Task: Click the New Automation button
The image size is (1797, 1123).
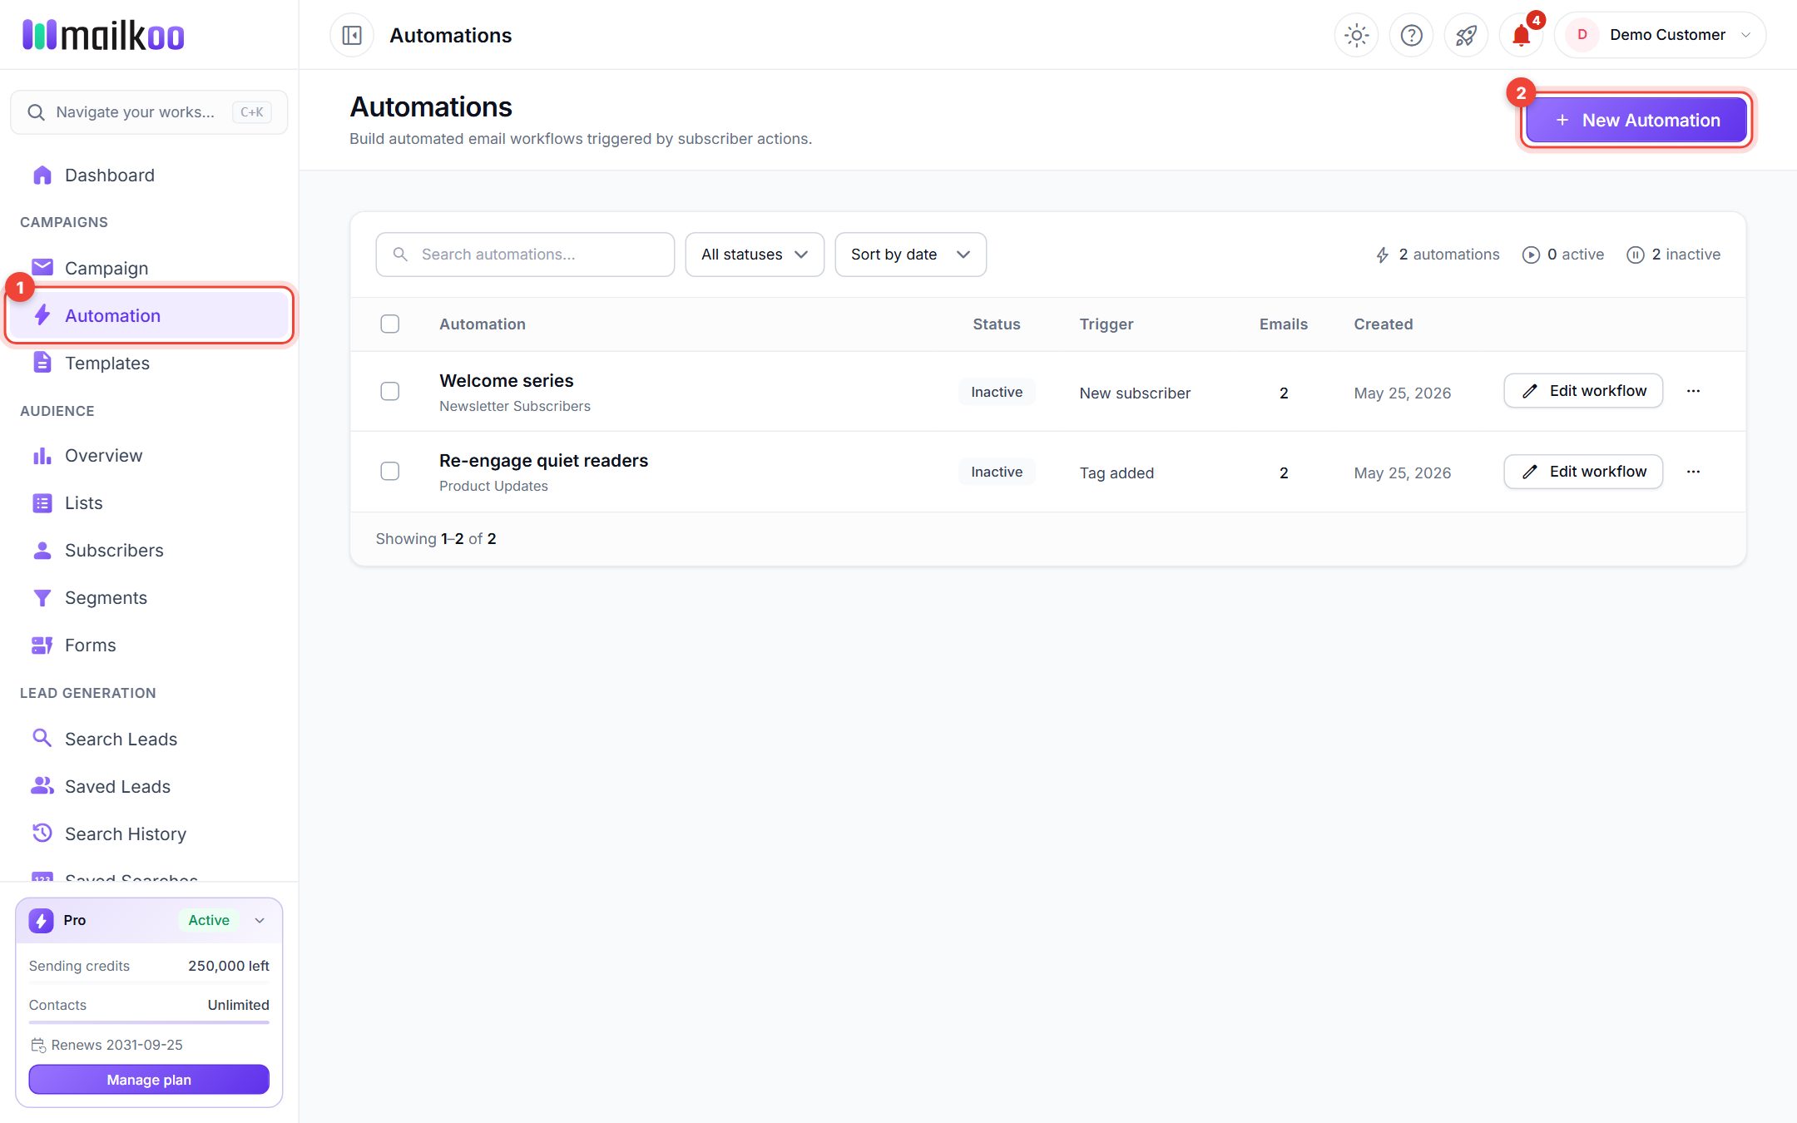Action: [1636, 120]
